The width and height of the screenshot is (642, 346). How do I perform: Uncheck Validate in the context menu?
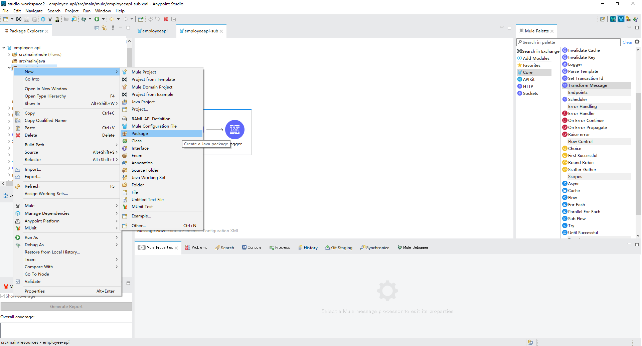[x=32, y=281]
